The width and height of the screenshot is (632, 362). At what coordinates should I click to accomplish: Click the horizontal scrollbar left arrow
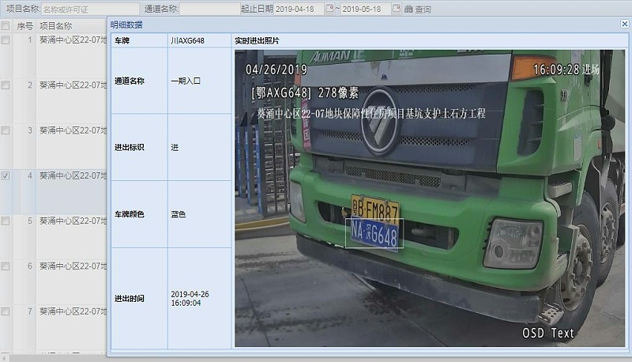(4, 358)
